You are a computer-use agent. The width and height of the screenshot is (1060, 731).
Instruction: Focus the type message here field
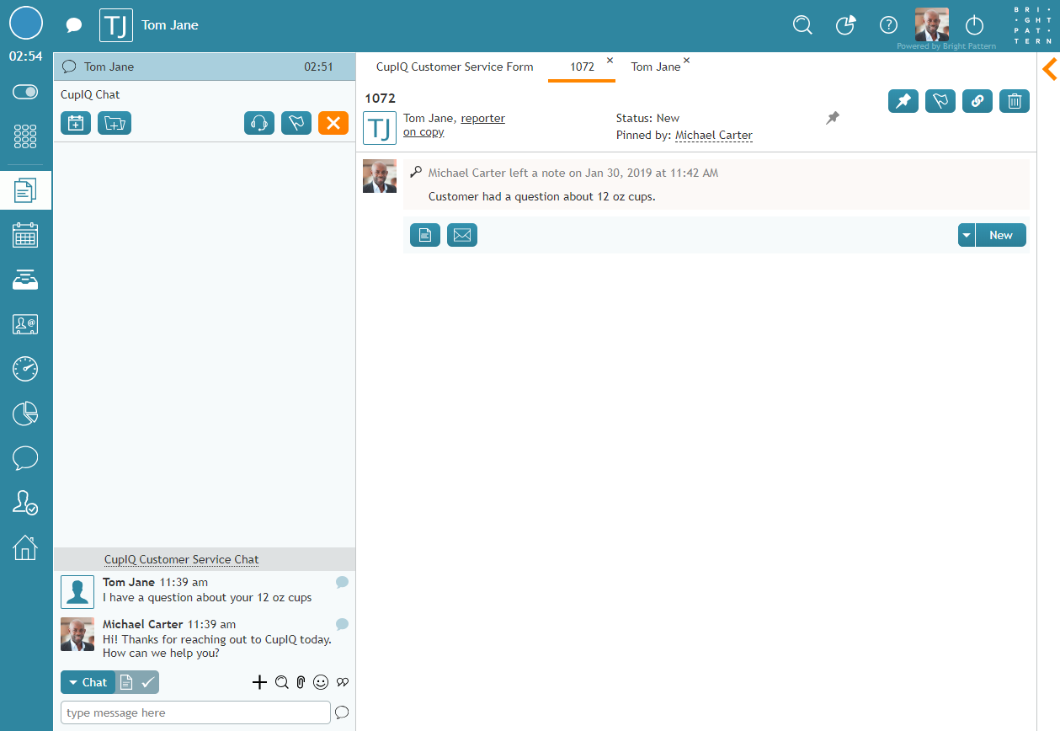coord(195,712)
